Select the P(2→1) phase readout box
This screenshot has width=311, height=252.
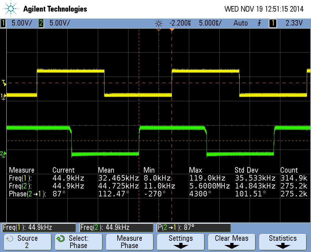[x=194, y=227]
